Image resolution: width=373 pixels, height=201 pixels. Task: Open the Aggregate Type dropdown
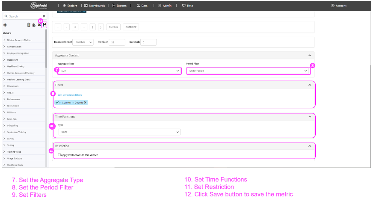pos(120,71)
